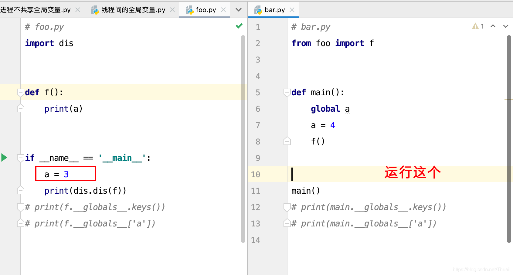Click the foo.py vertical scrollbar
The height and width of the screenshot is (275, 513).
pyautogui.click(x=243, y=139)
